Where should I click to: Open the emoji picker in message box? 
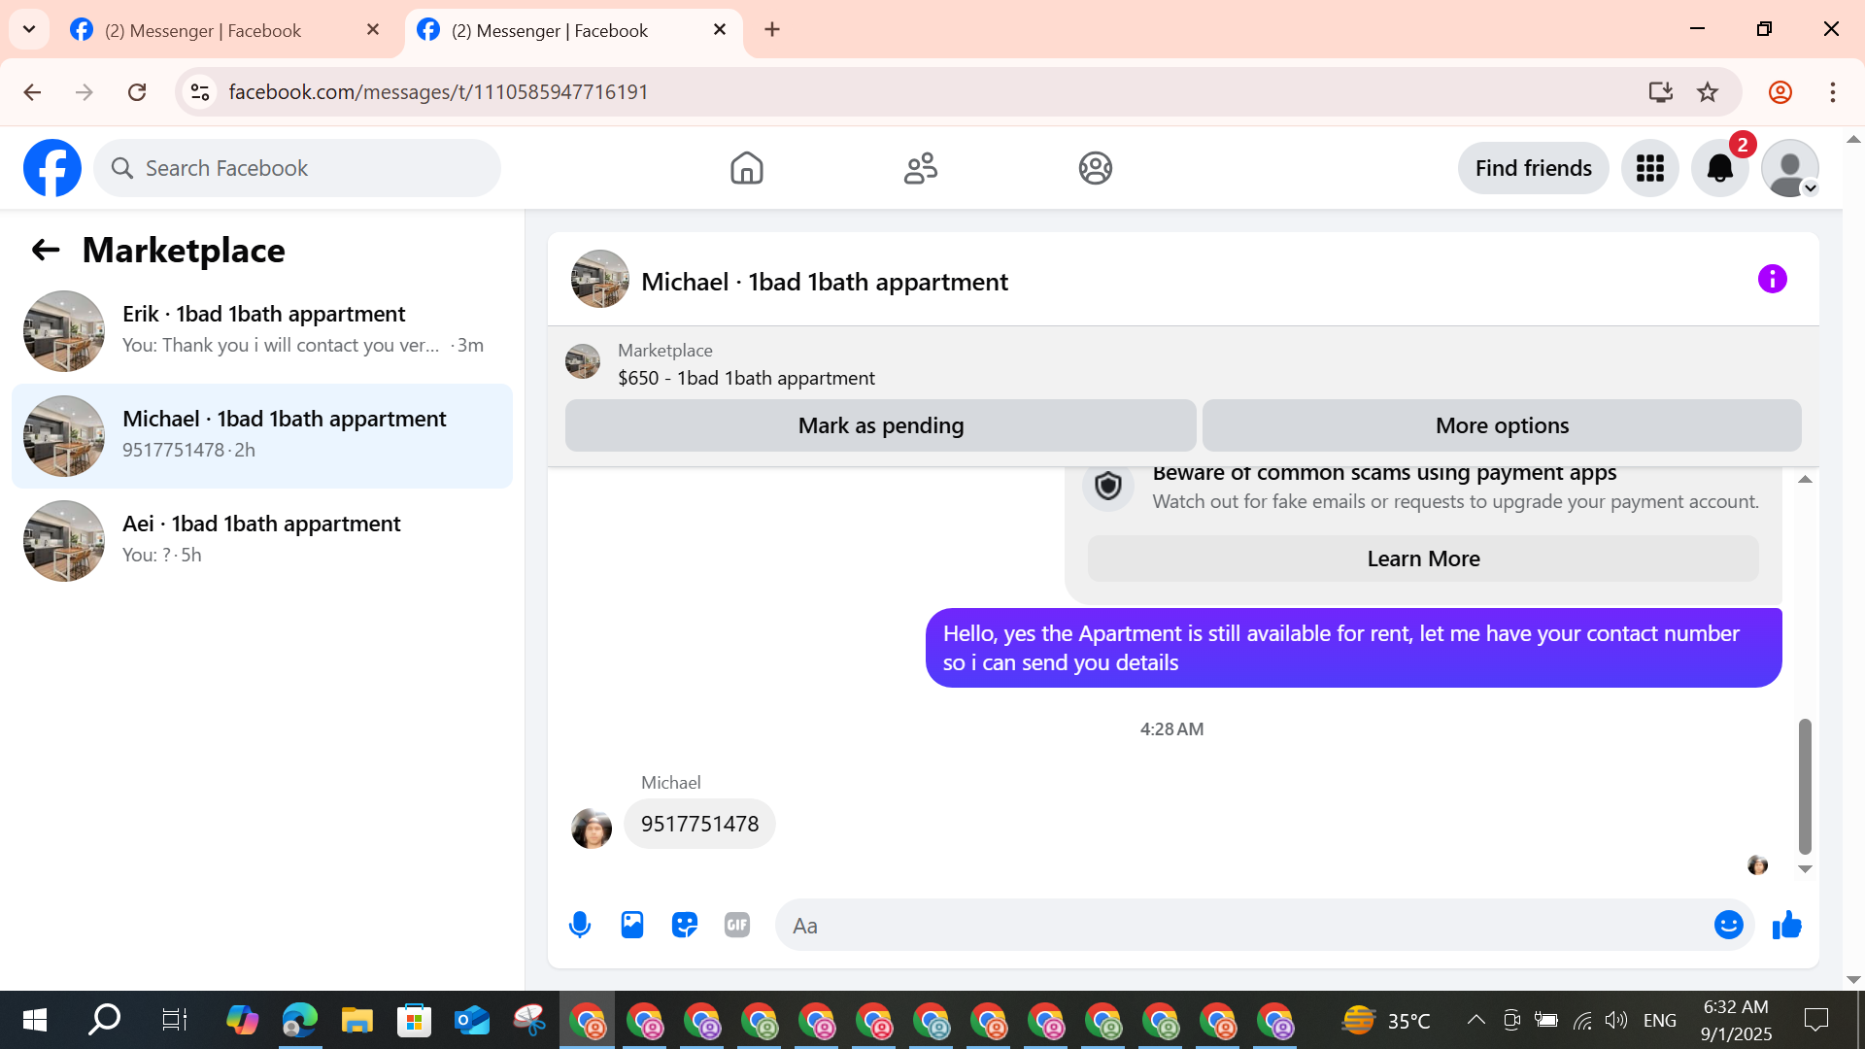tap(1728, 925)
